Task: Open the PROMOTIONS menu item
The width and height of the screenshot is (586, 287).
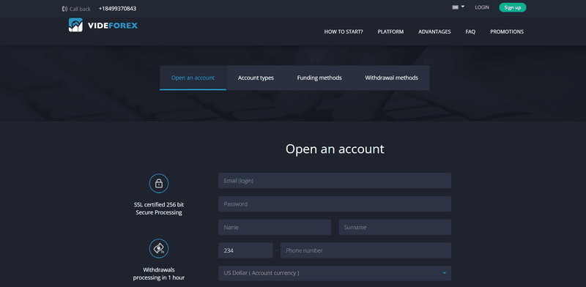Action: pos(507,31)
